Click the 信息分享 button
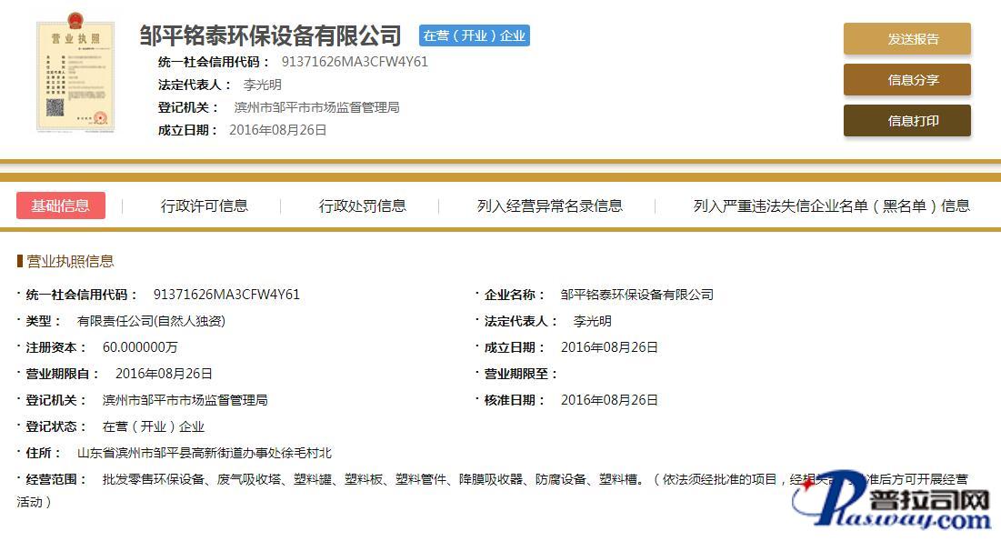The image size is (1001, 541). [x=906, y=80]
